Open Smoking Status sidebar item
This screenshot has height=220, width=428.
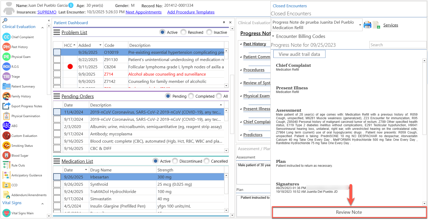click(x=18, y=146)
